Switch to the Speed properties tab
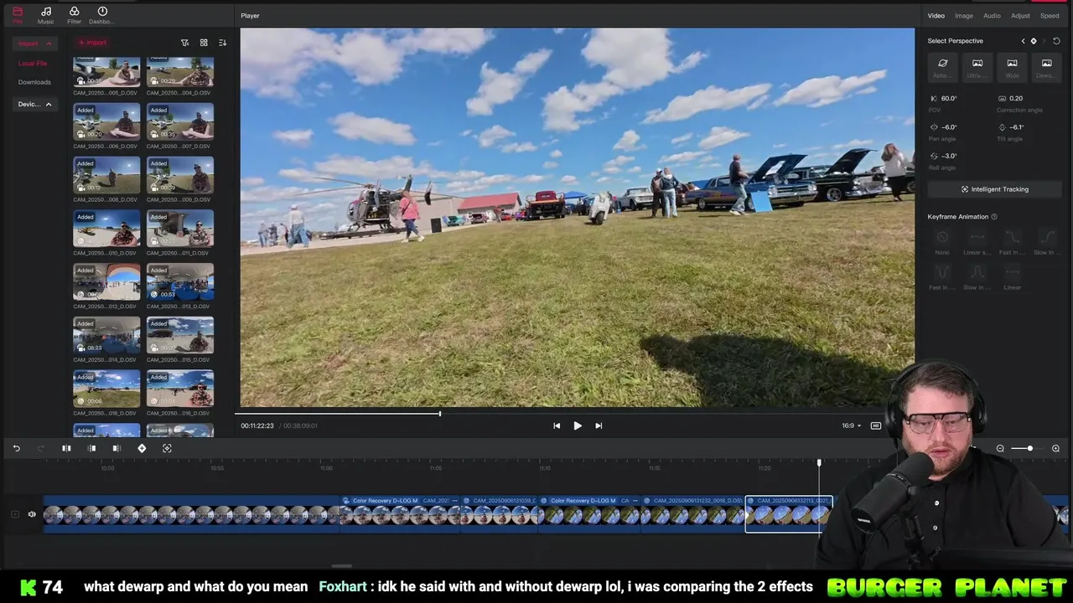 1050,16
